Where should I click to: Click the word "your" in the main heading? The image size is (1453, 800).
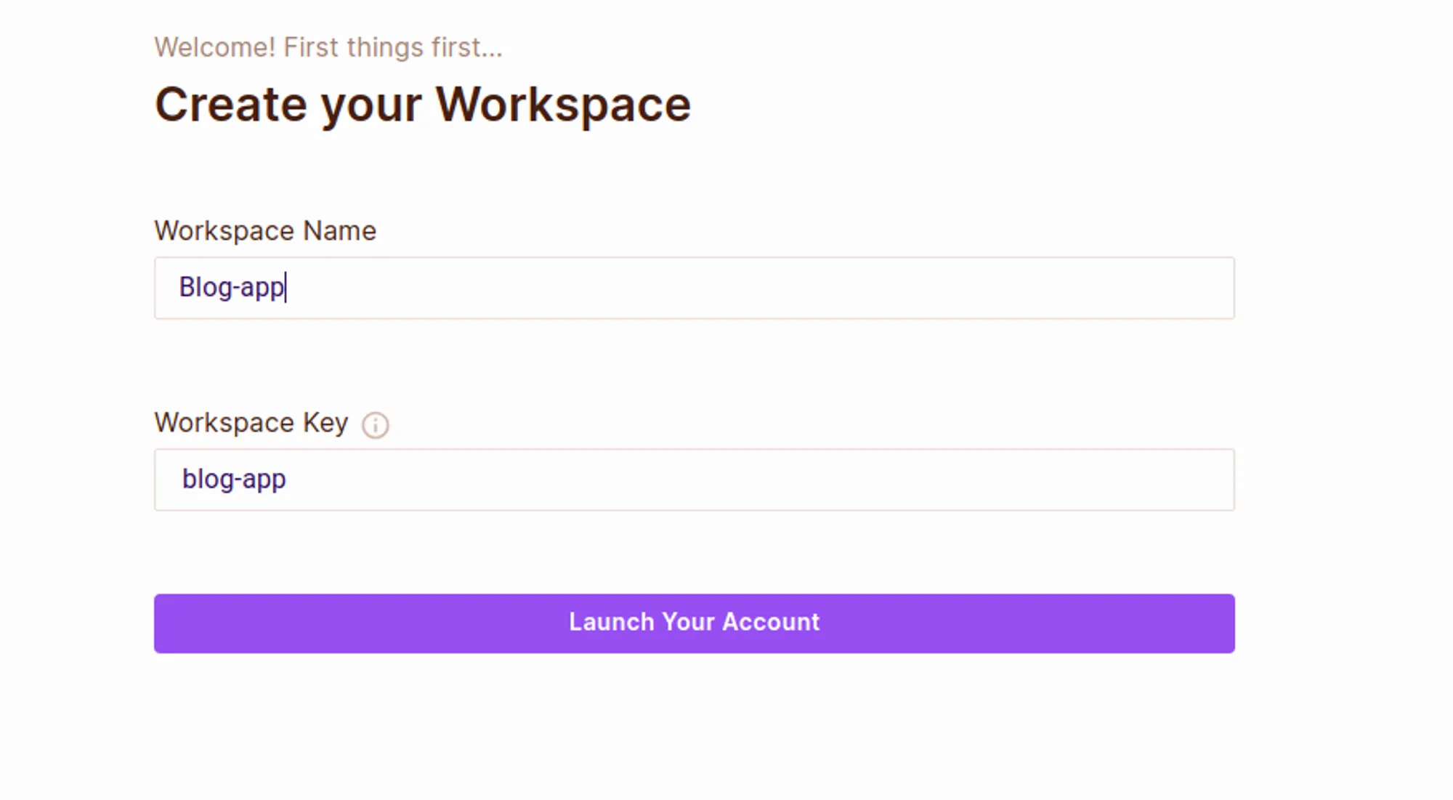pyautogui.click(x=371, y=106)
